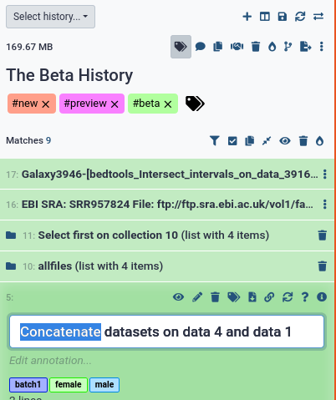Refresh the history with sync icon

pyautogui.click(x=300, y=17)
